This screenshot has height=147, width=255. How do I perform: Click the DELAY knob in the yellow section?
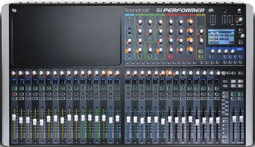tap(201, 31)
